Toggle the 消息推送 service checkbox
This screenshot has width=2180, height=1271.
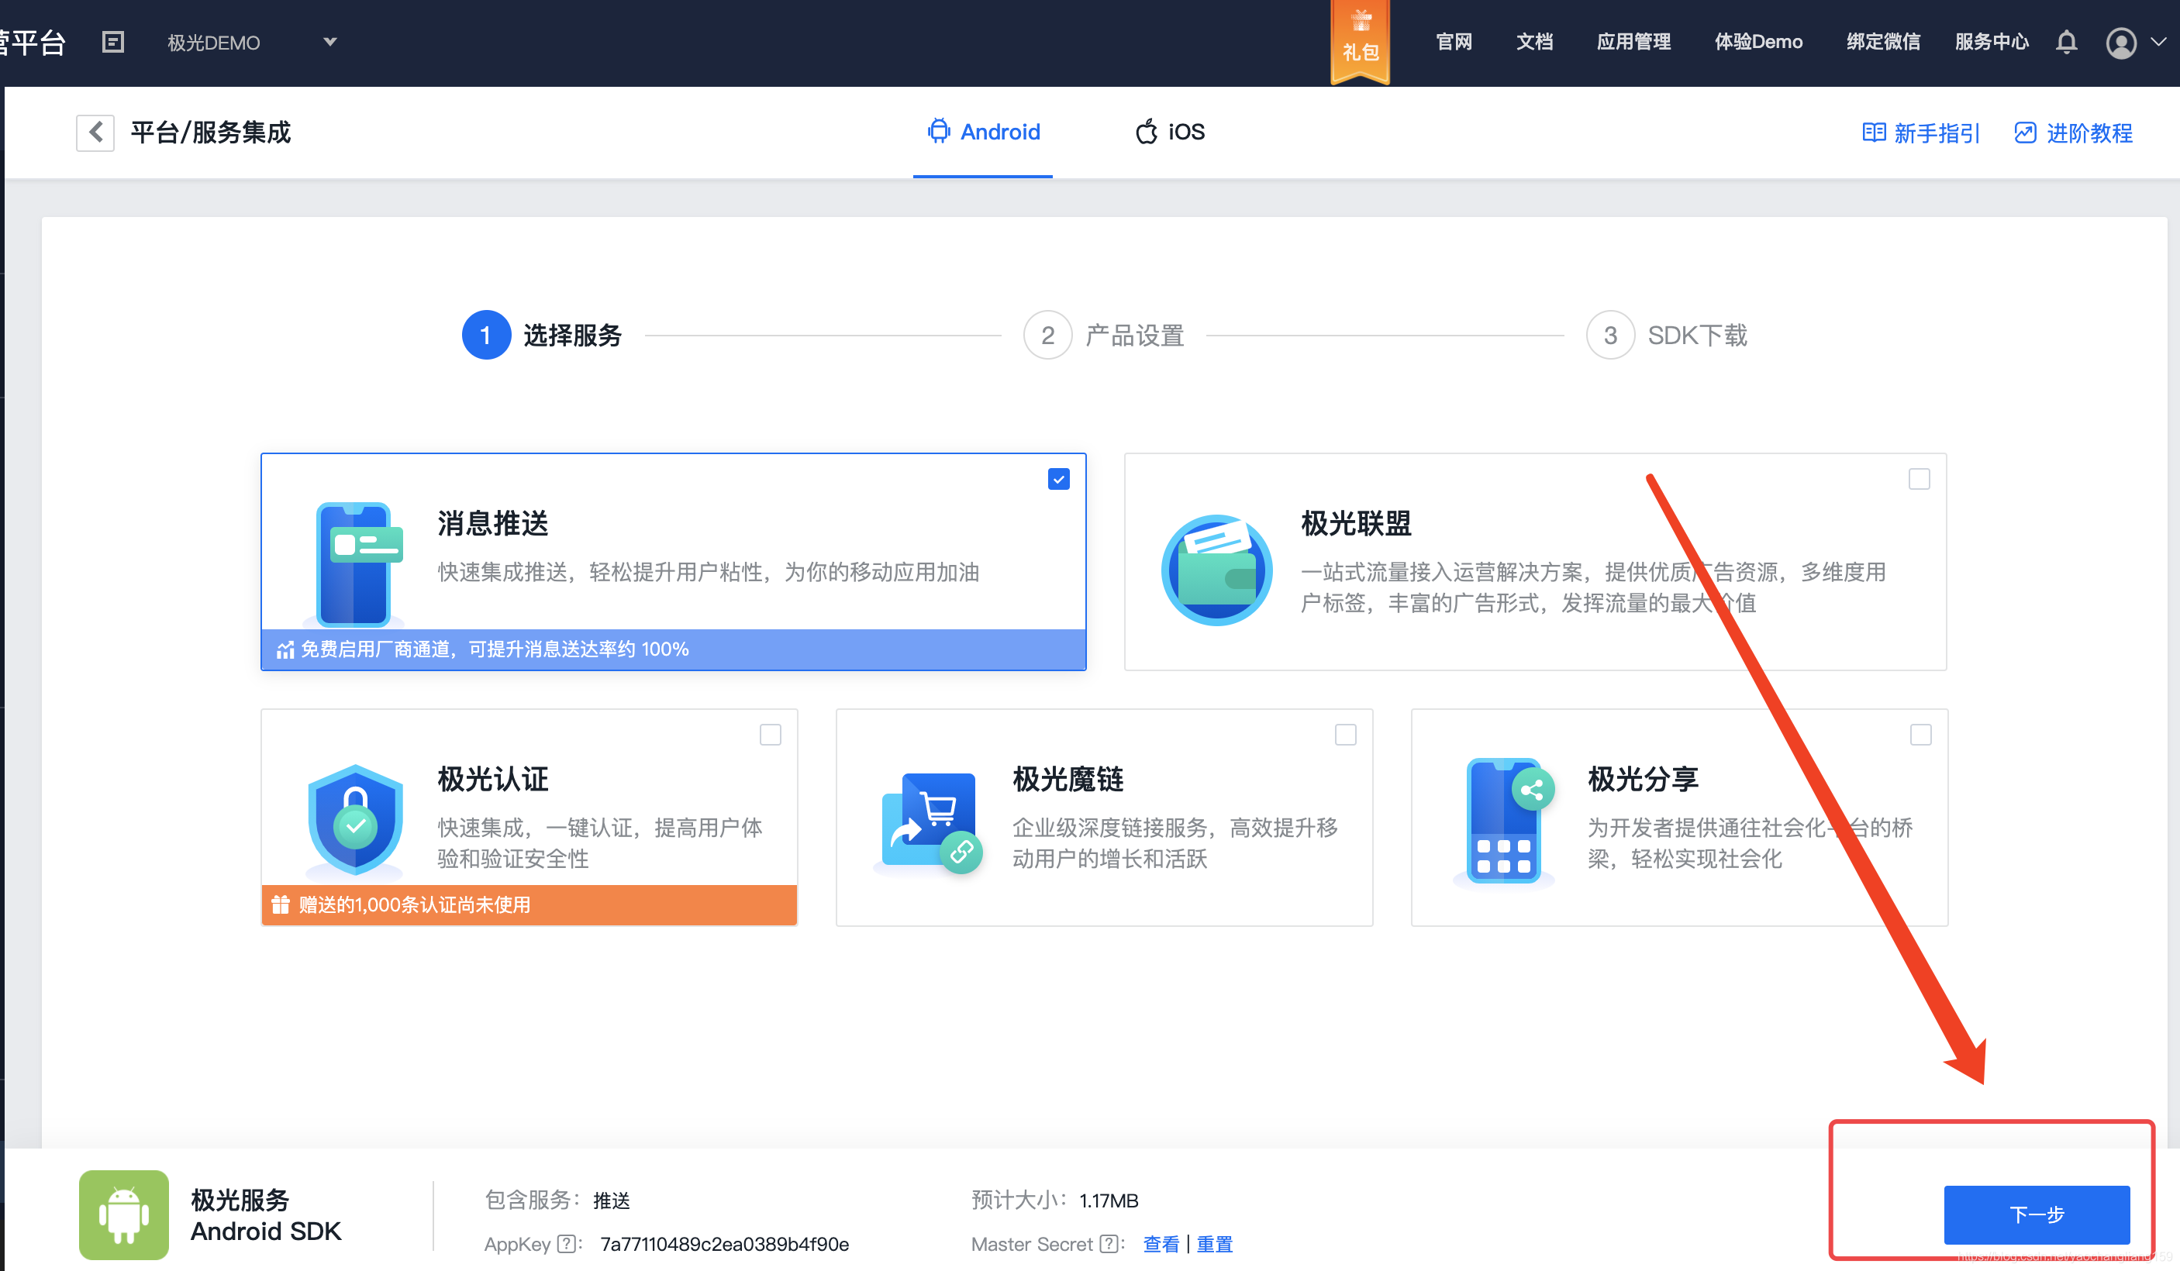[1059, 478]
